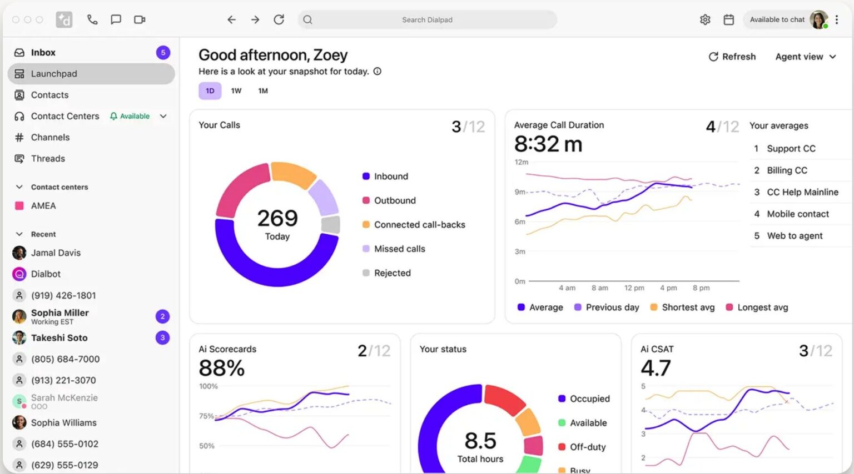The height and width of the screenshot is (474, 854).
Task: Change the 'Available to chat' status
Action: [777, 19]
